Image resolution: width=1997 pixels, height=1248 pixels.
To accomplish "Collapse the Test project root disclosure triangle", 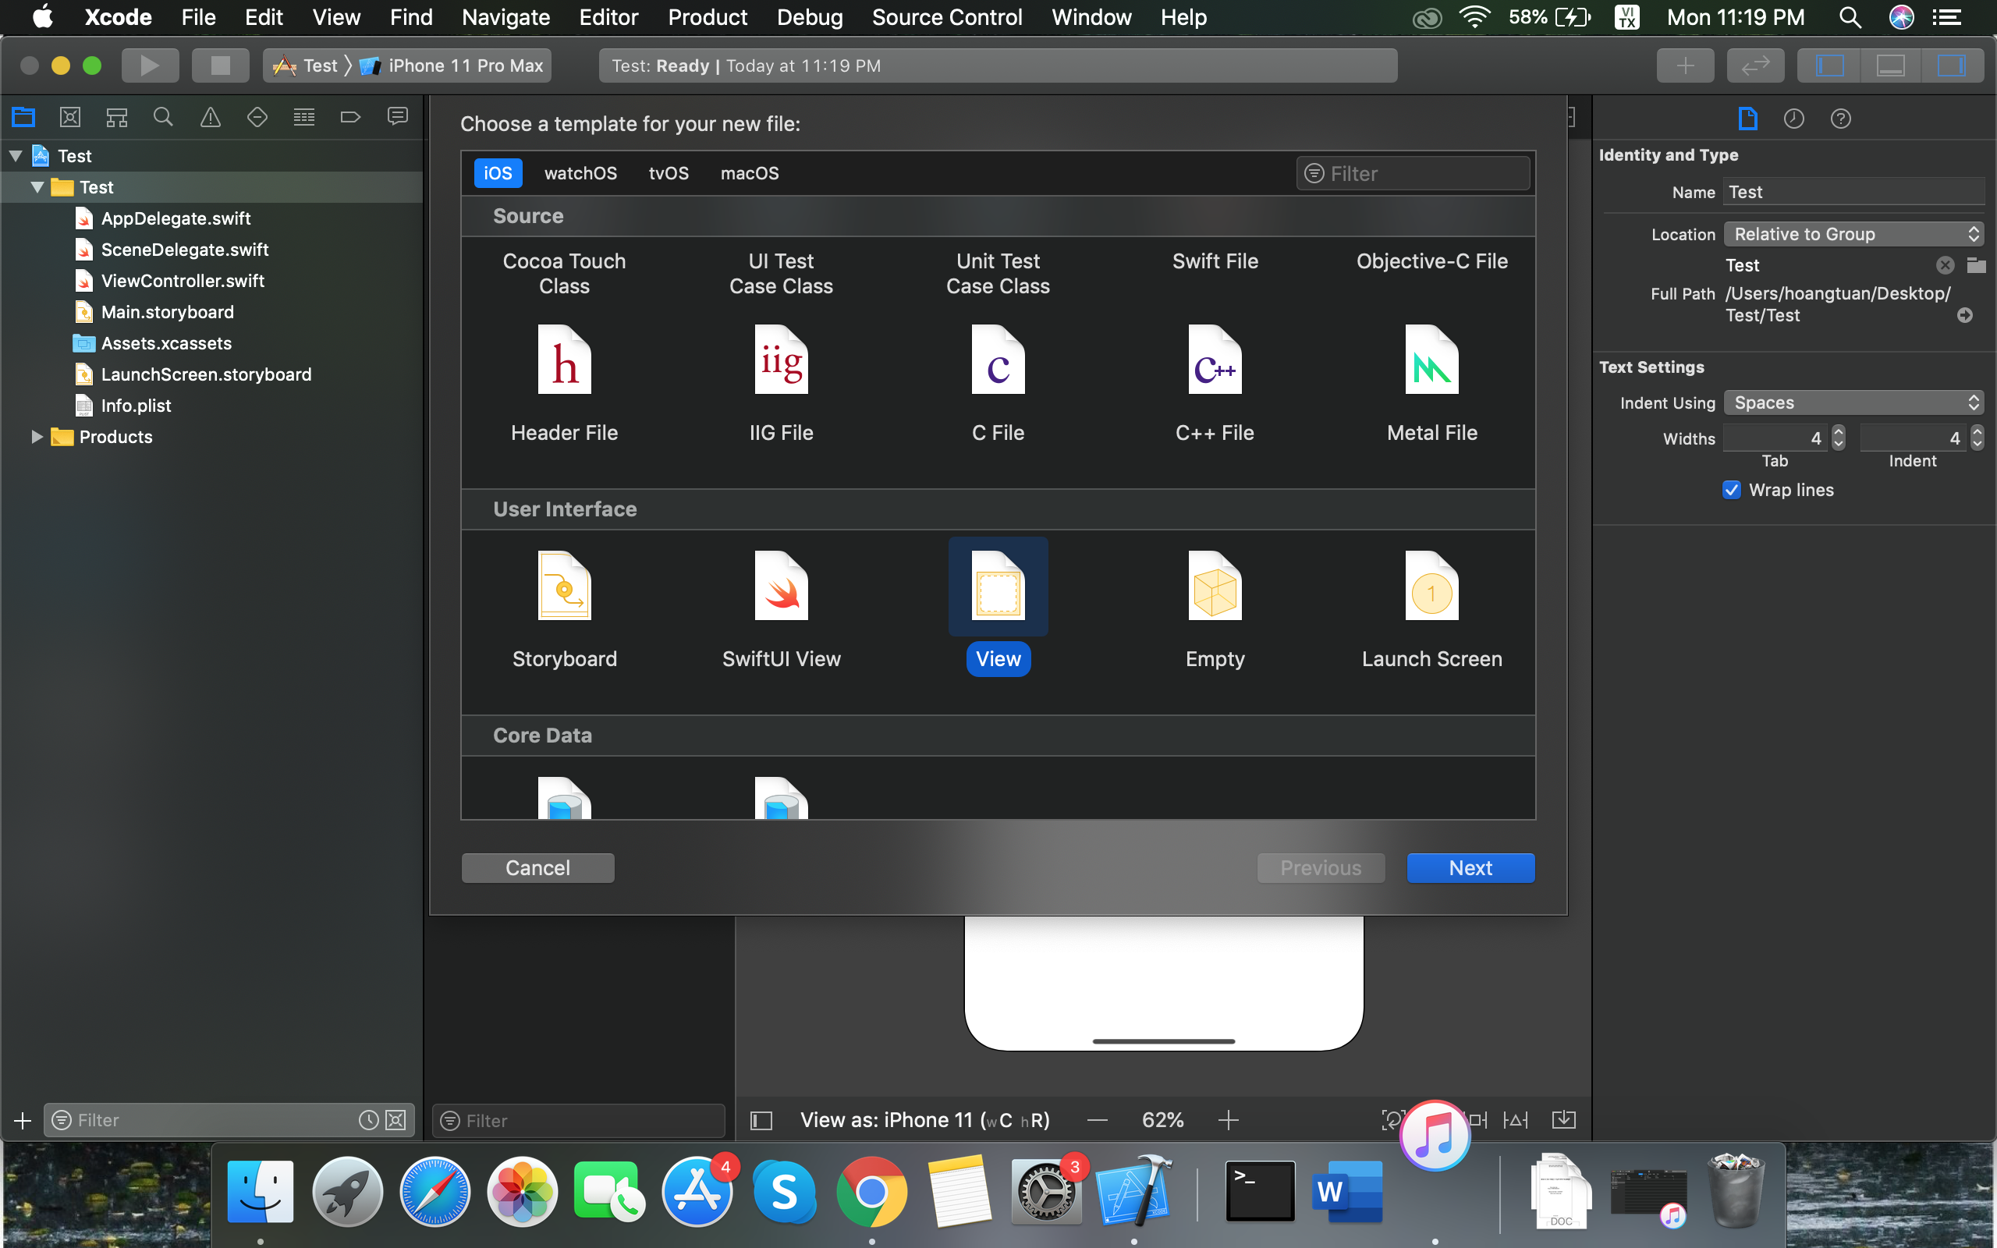I will (16, 155).
